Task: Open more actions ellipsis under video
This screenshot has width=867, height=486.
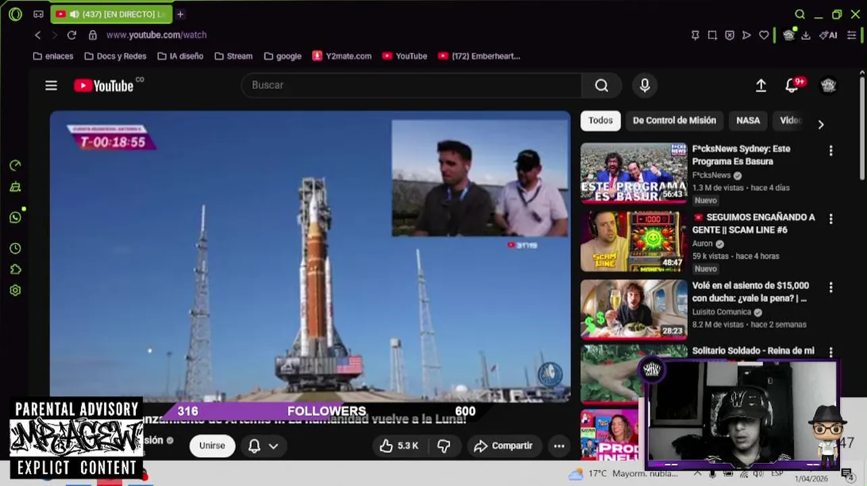Action: point(559,446)
